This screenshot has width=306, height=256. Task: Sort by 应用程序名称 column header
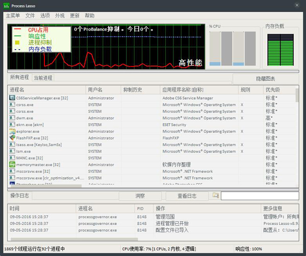199,90
